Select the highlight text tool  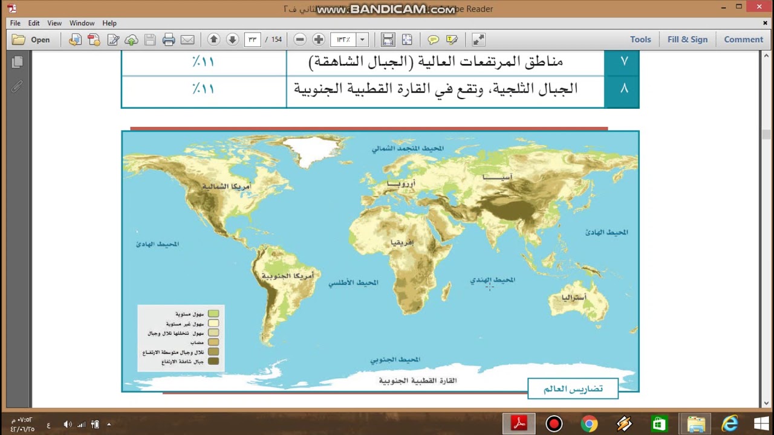coord(452,40)
